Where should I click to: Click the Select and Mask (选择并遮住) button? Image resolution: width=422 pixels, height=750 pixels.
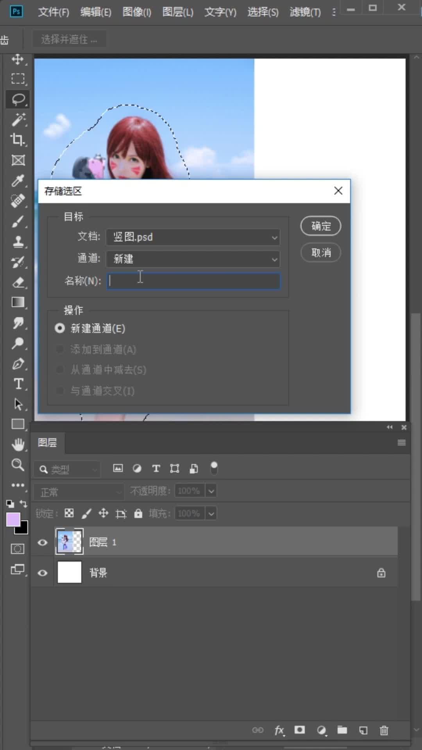click(69, 39)
